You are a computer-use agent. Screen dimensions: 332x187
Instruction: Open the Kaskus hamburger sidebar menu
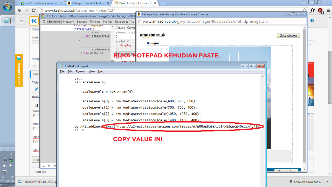[22, 21]
